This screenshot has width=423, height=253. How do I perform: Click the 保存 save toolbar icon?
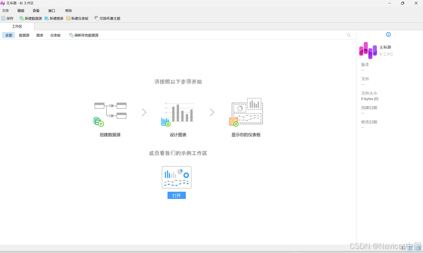pos(4,18)
